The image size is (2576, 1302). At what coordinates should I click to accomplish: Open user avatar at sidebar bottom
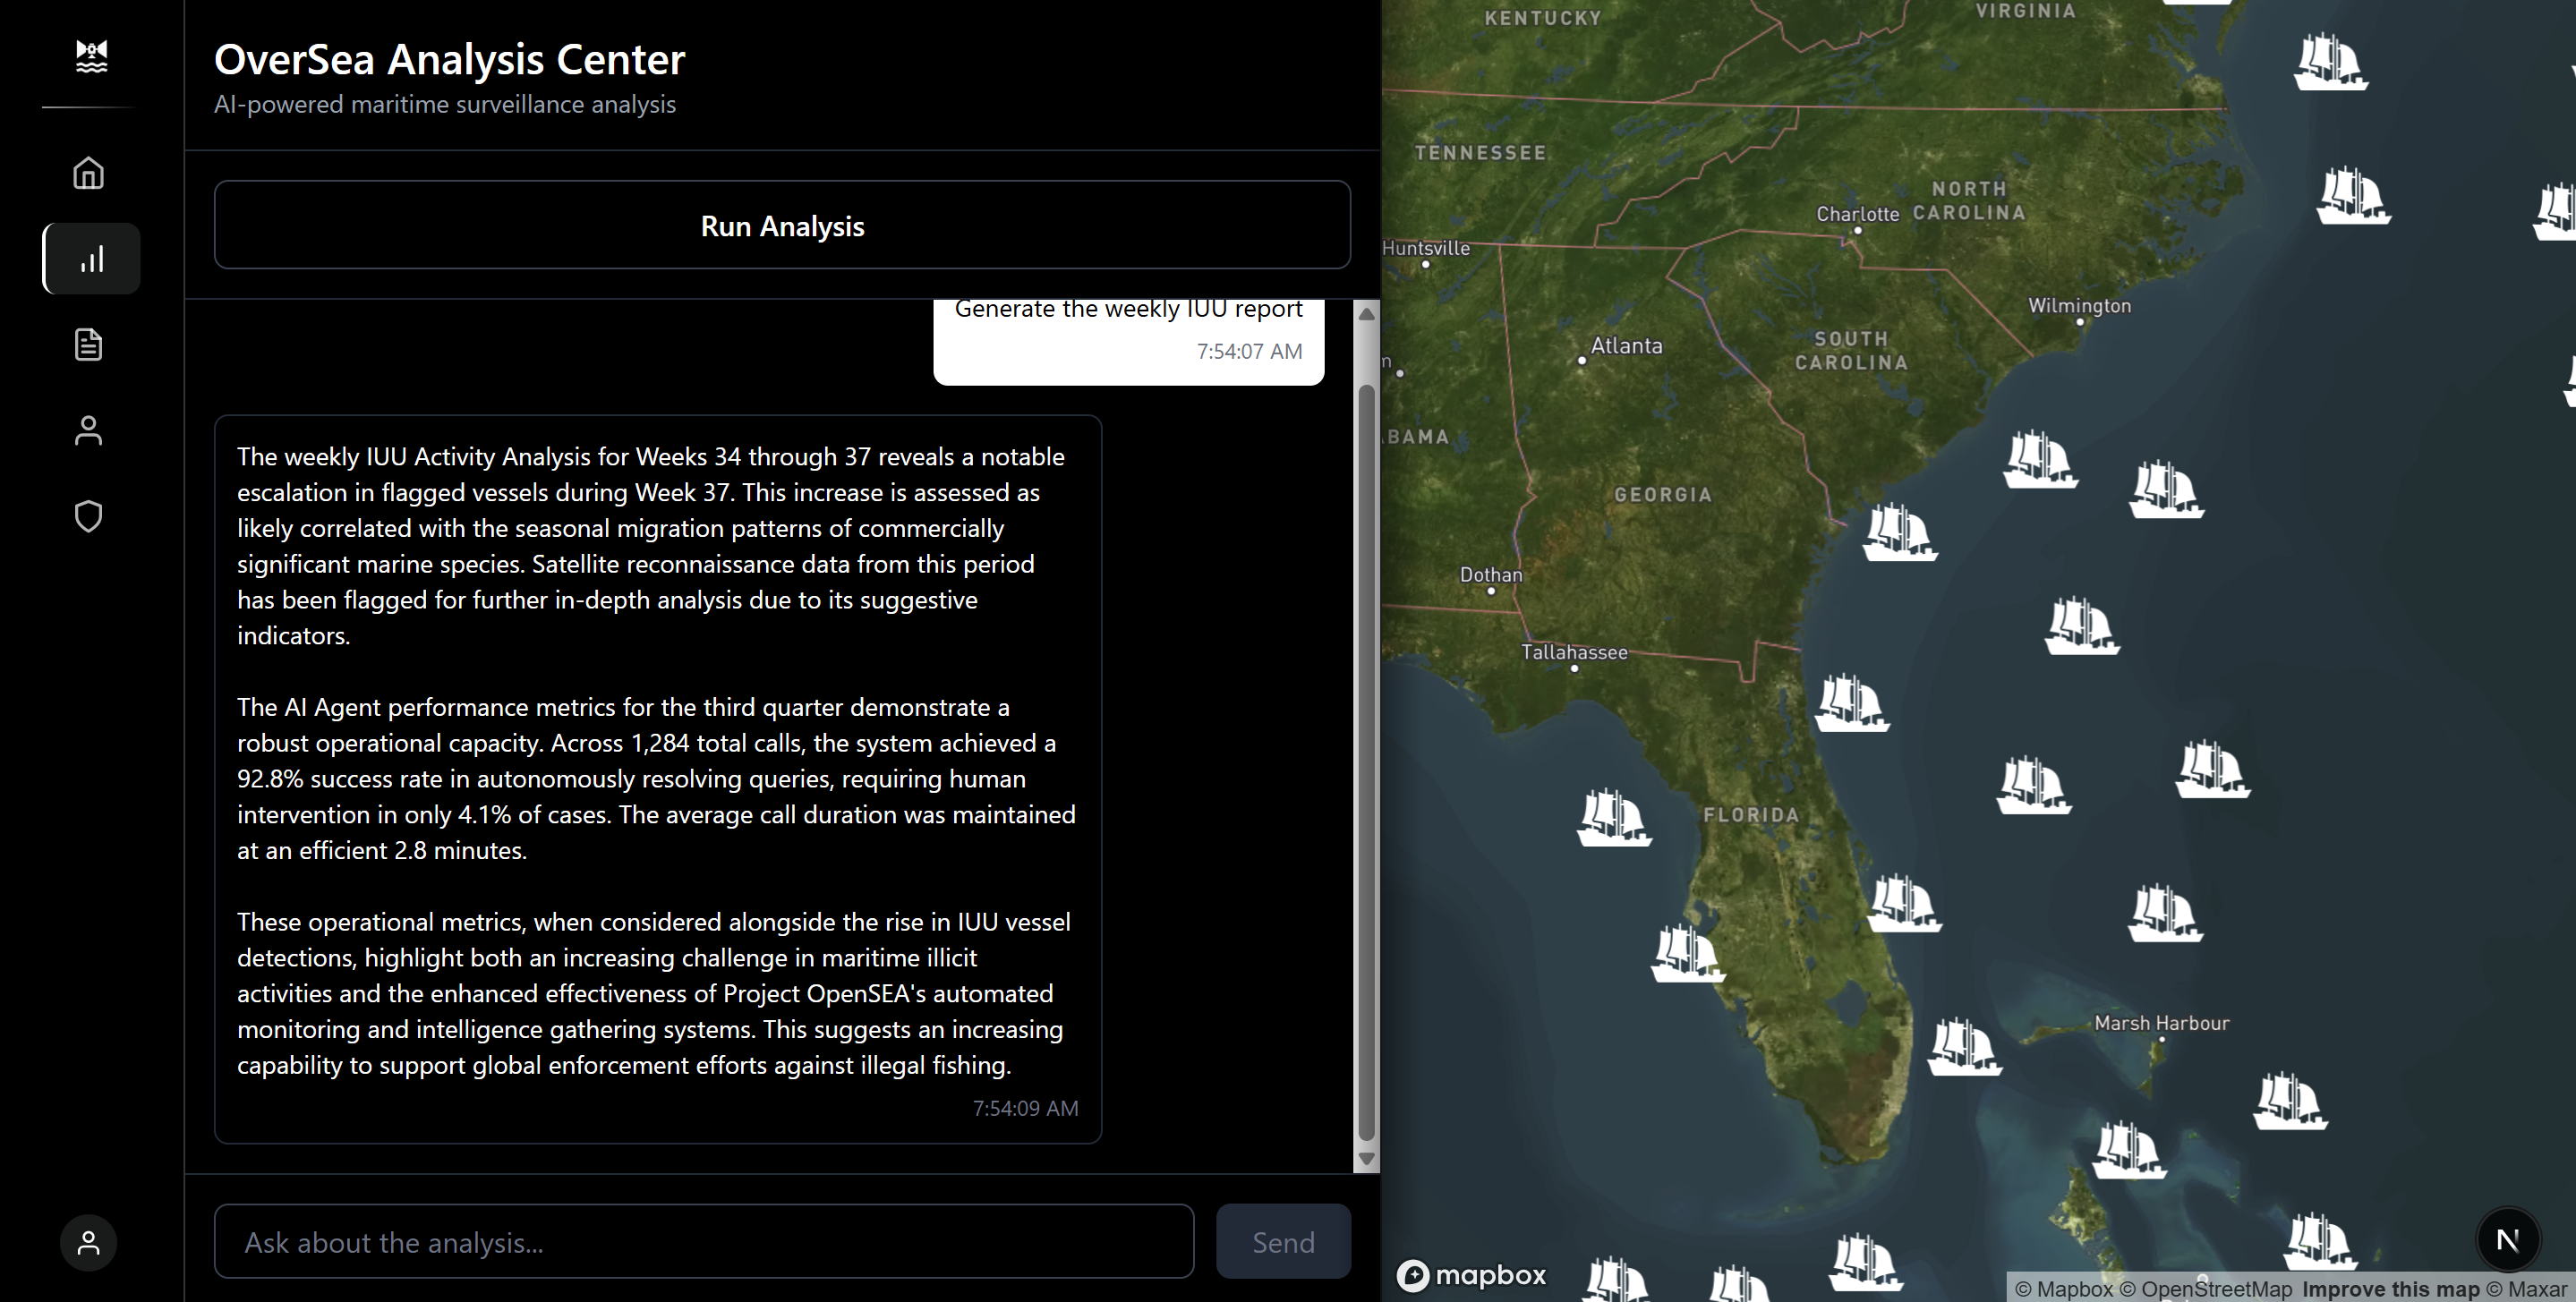89,1242
